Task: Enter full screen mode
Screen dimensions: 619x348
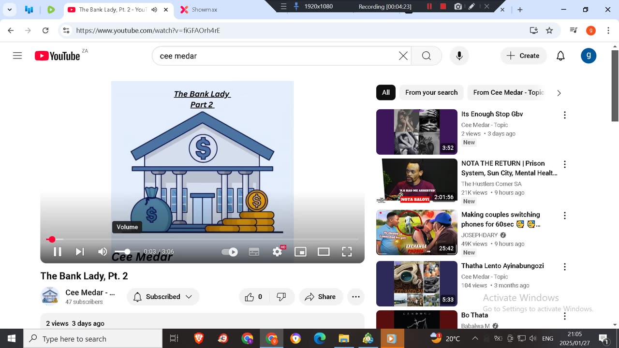Action: 347,251
